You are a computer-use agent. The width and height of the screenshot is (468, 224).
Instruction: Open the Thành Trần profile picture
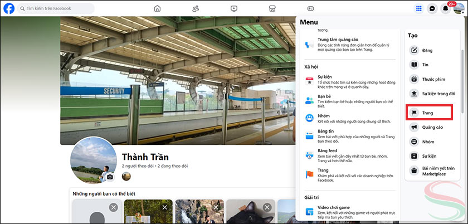(x=94, y=160)
